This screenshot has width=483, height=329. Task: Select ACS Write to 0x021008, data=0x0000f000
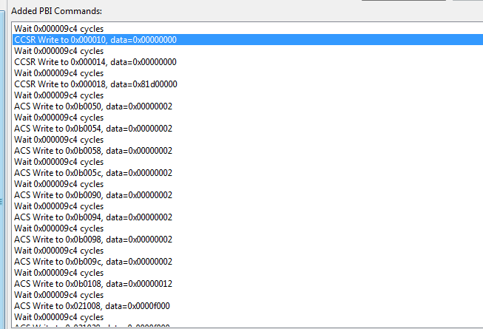(248, 305)
